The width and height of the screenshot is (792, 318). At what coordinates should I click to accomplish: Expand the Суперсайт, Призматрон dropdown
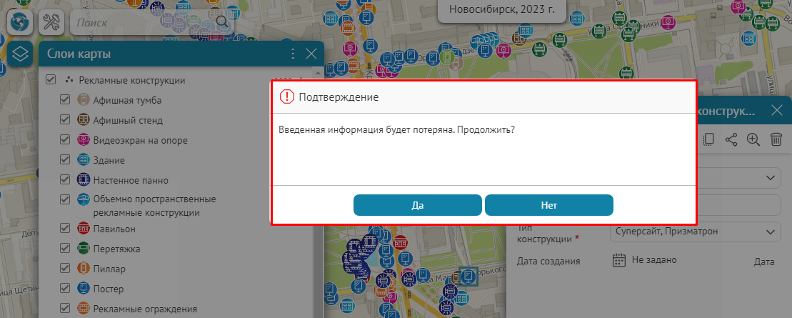769,232
